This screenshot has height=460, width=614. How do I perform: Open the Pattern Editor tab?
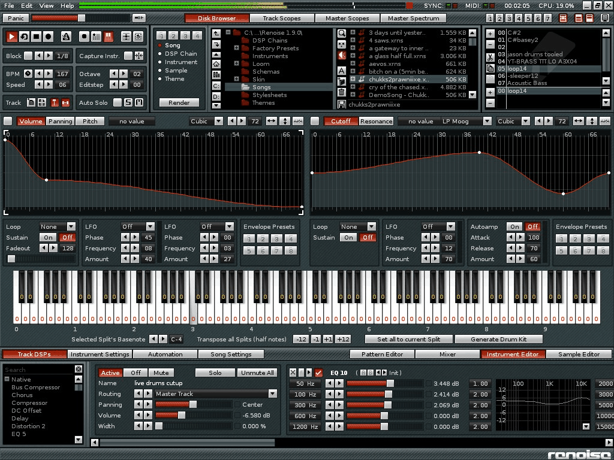tap(382, 354)
